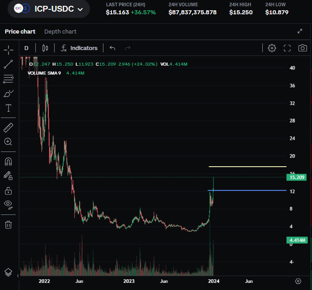
Task: Click the last price $15.163
Action: tap(117, 13)
